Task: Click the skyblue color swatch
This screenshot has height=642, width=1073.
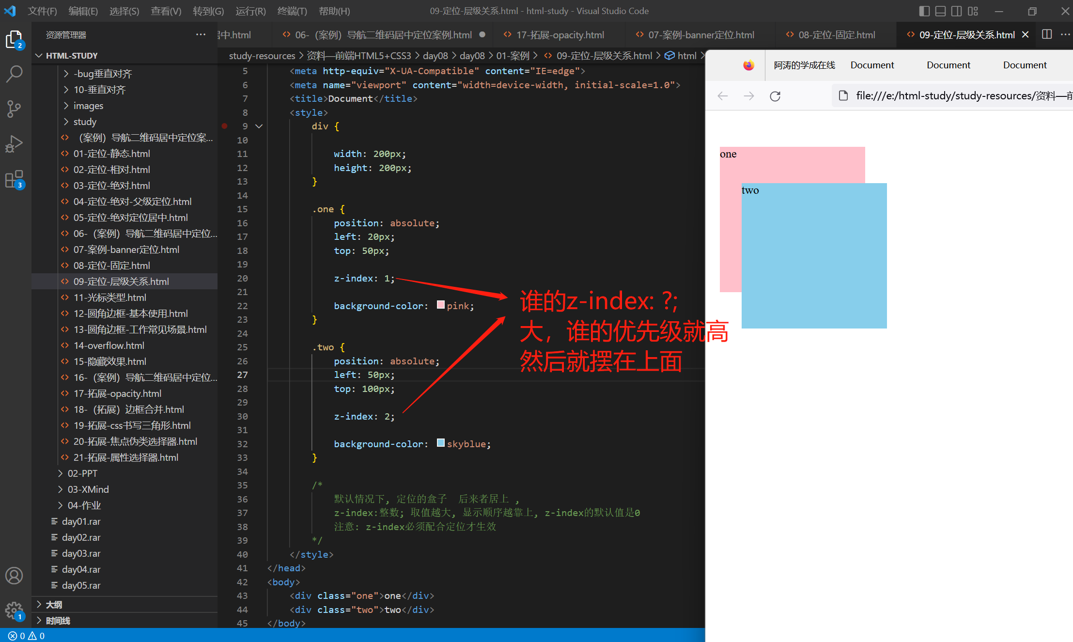Action: point(440,443)
